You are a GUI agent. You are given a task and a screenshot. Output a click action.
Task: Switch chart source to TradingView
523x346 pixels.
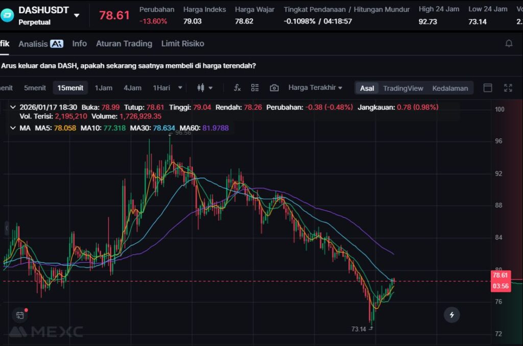[403, 88]
